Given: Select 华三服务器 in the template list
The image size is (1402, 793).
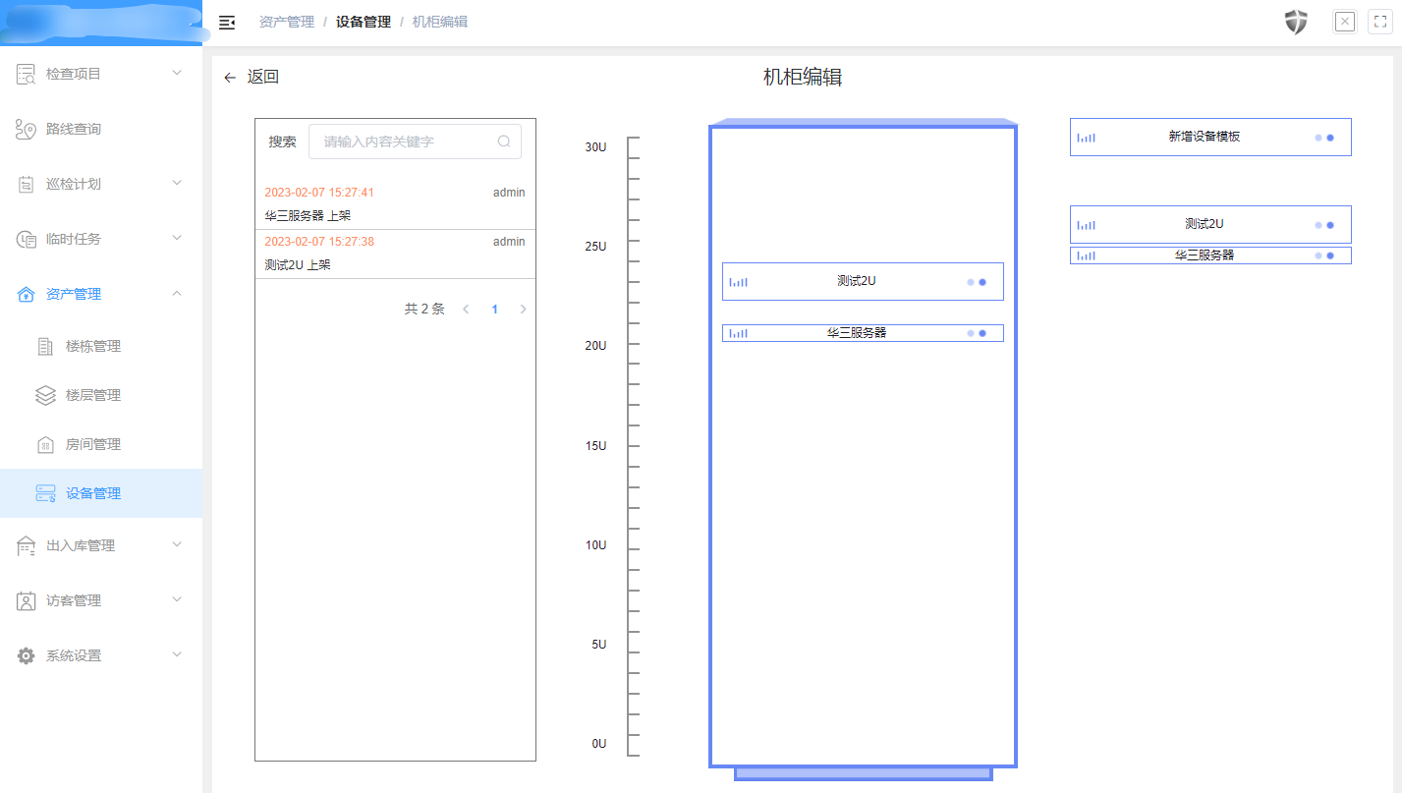Looking at the screenshot, I should 1210,255.
